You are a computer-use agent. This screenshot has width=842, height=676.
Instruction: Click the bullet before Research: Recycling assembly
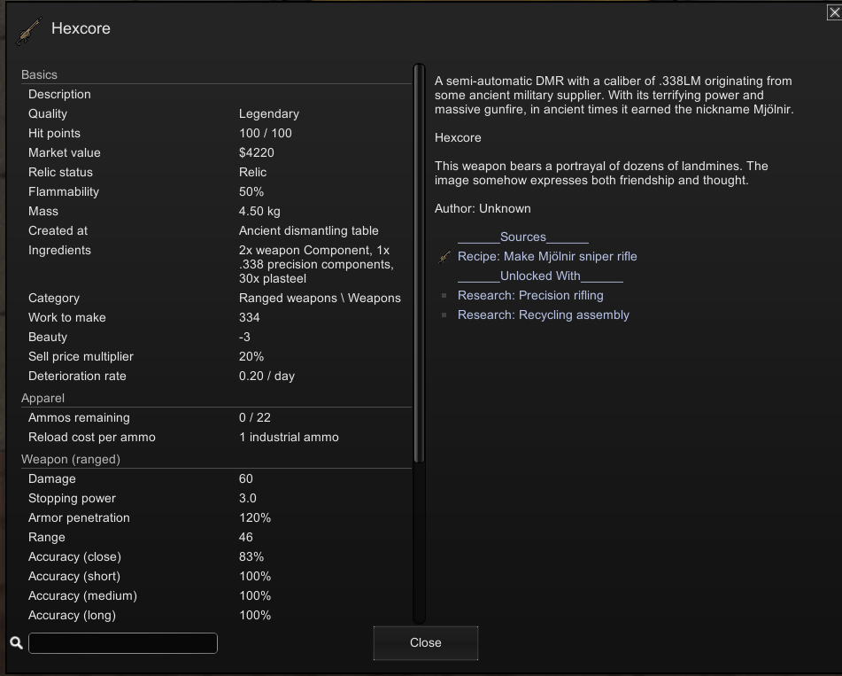point(444,315)
